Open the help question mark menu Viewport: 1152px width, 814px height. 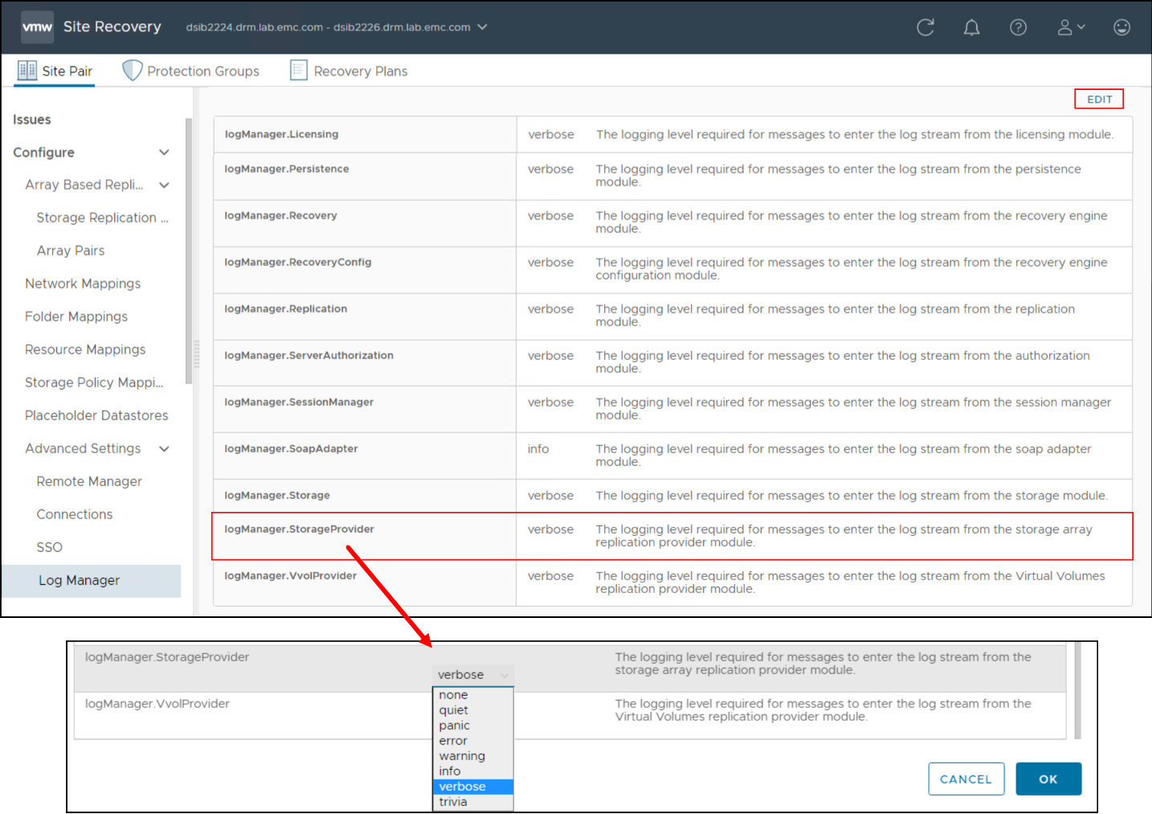coord(1018,27)
